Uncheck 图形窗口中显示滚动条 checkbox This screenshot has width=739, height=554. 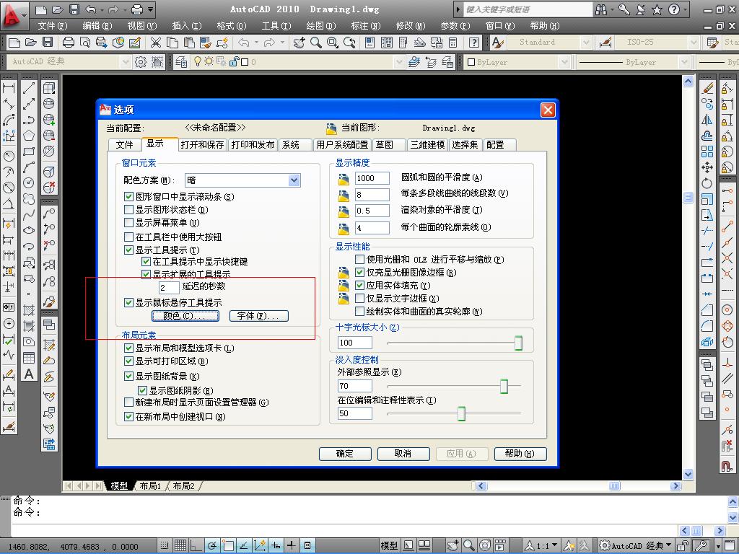point(128,197)
